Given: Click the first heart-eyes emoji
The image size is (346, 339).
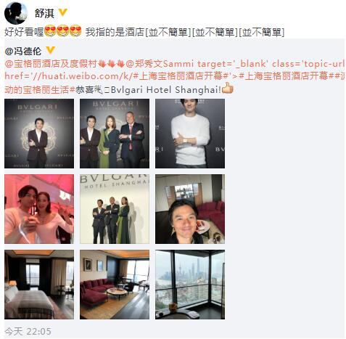Looking at the screenshot, I should (x=50, y=31).
